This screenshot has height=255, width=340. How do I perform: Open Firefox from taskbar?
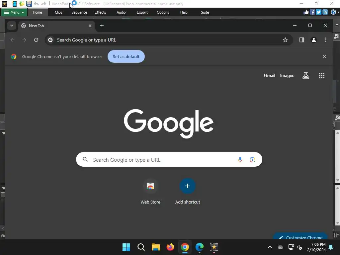(170, 247)
